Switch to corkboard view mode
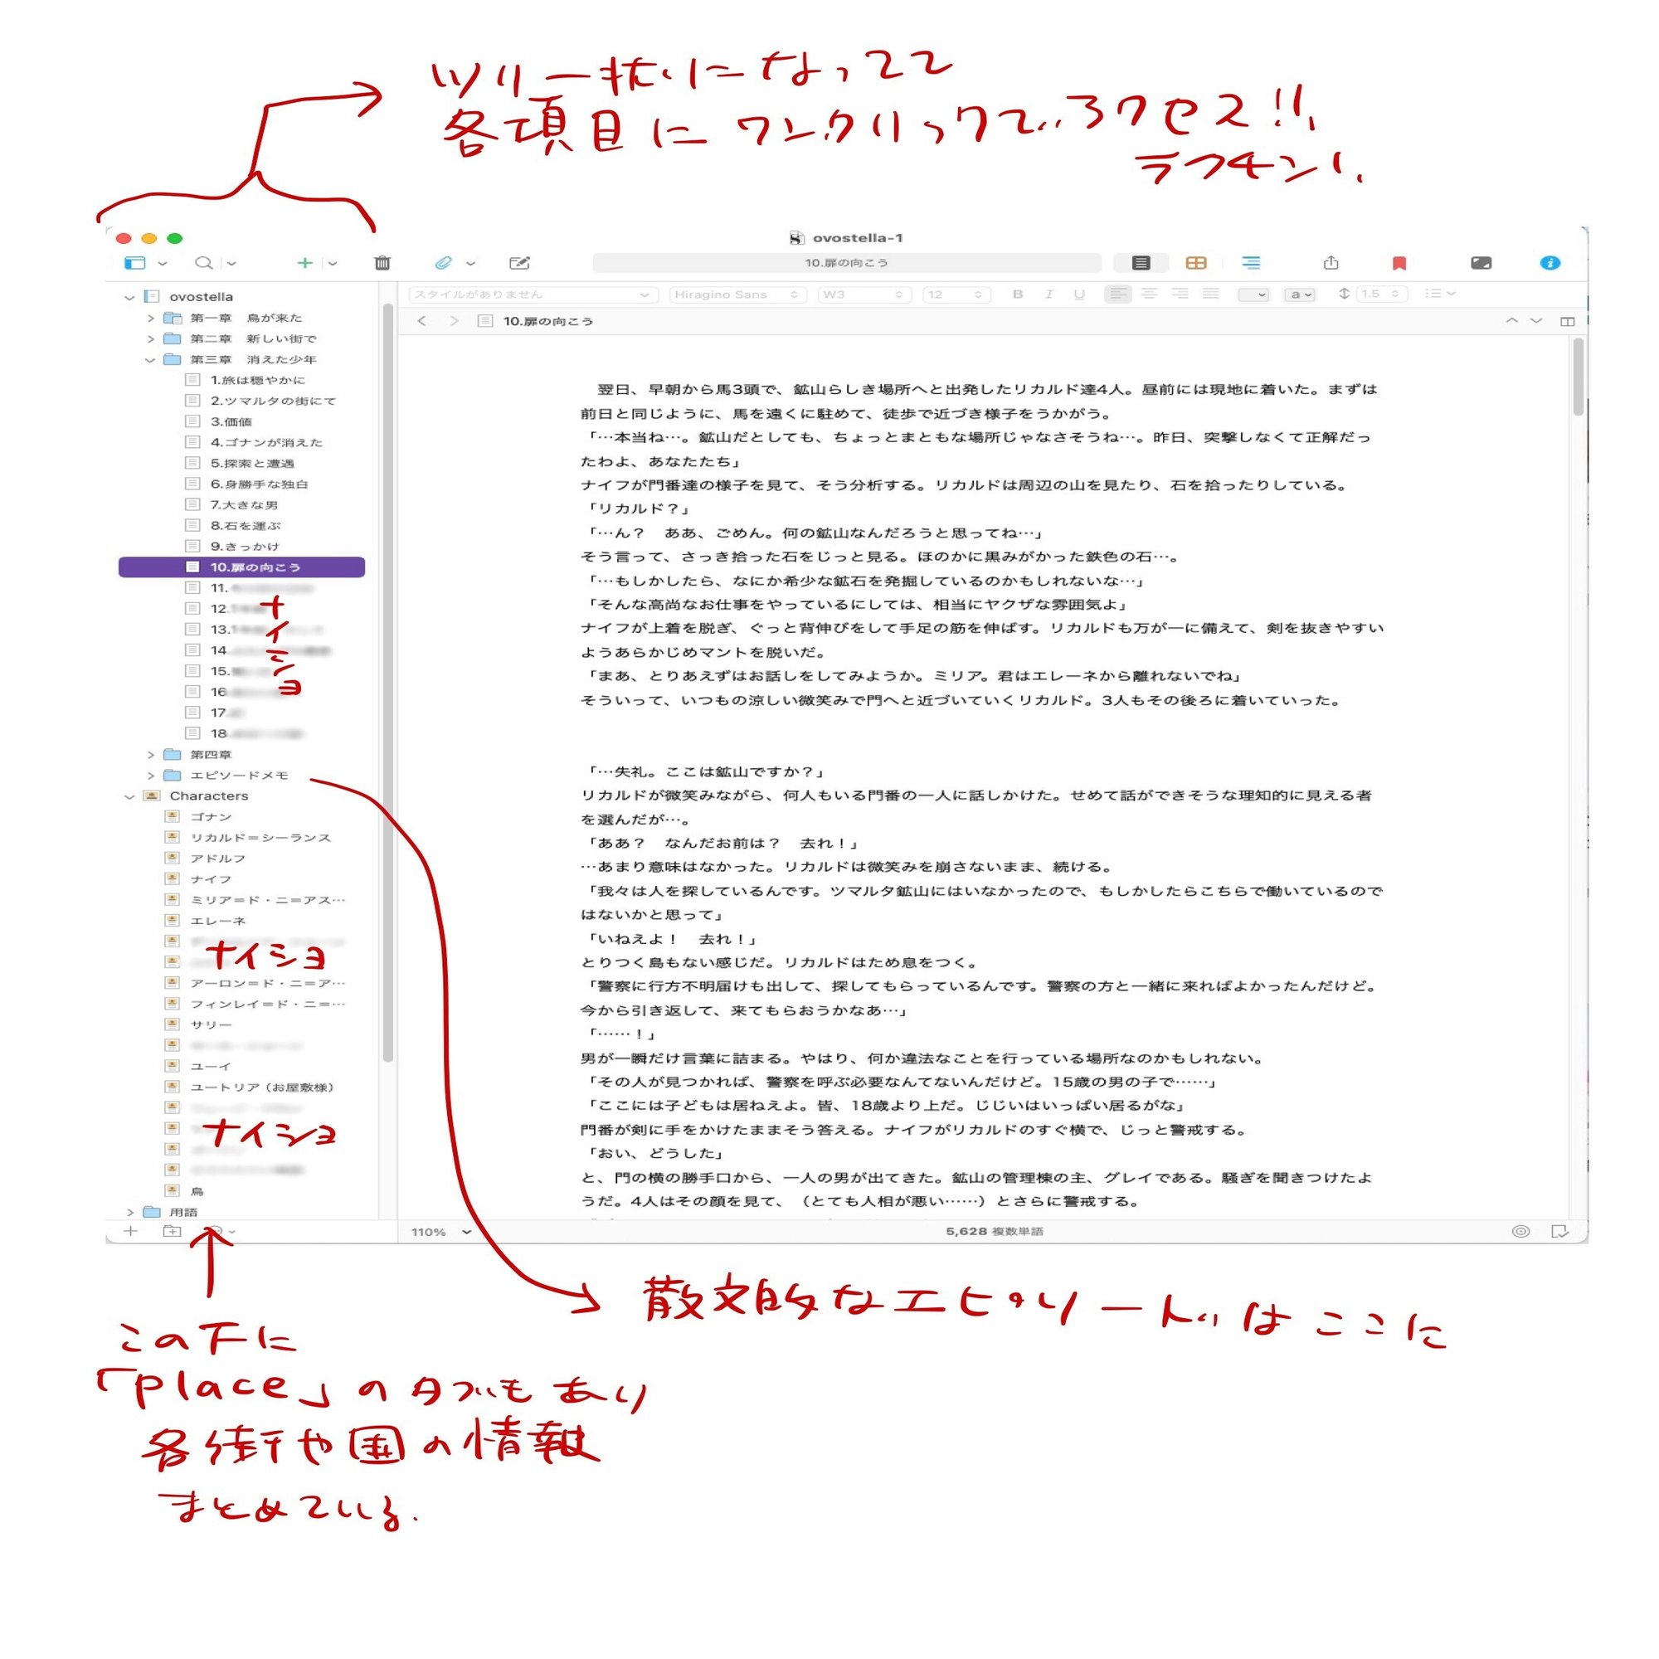 point(1195,263)
